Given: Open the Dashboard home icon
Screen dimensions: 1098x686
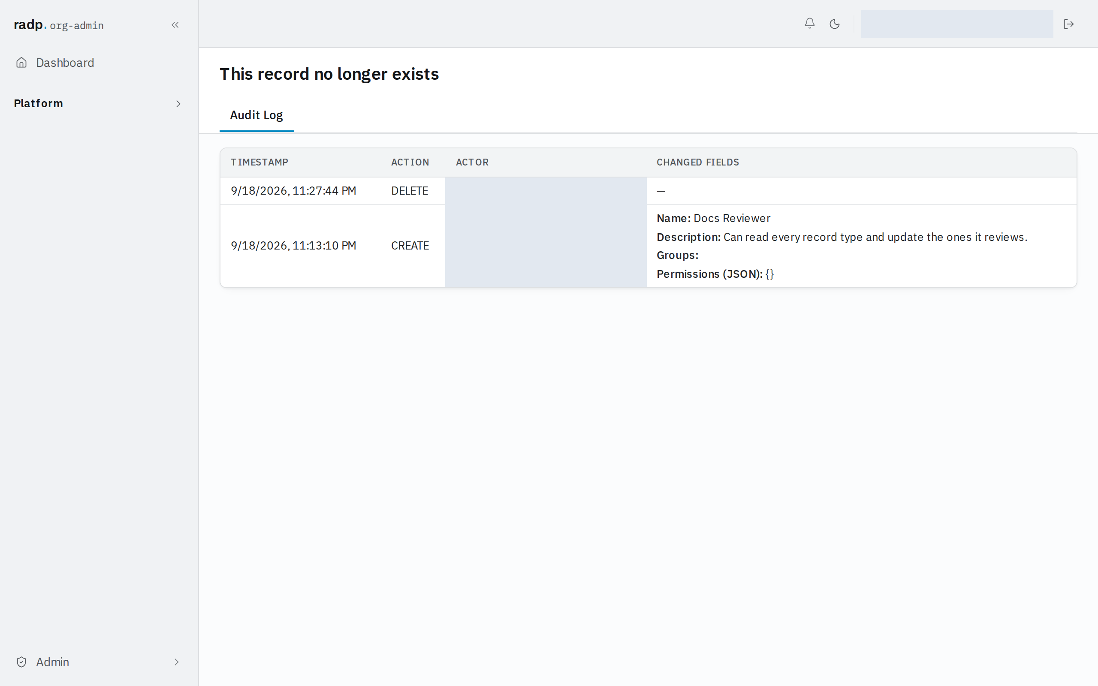Looking at the screenshot, I should [x=21, y=63].
